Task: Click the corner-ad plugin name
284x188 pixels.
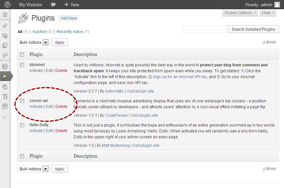Action: pyautogui.click(x=39, y=101)
